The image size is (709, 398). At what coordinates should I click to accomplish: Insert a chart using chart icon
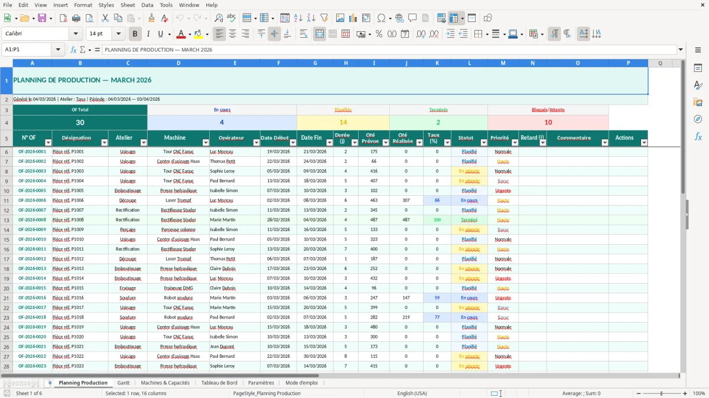pyautogui.click(x=353, y=18)
